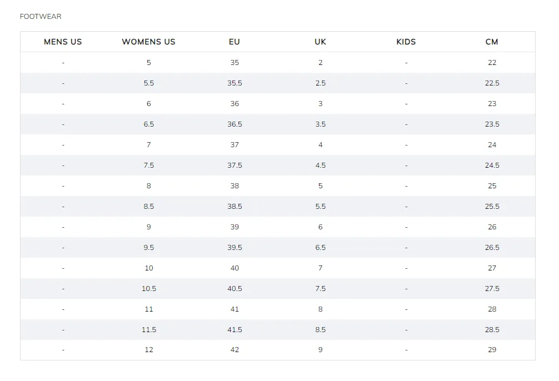Image resolution: width=559 pixels, height=381 pixels.
Task: Select womens US size 12 cell
Action: (149, 350)
